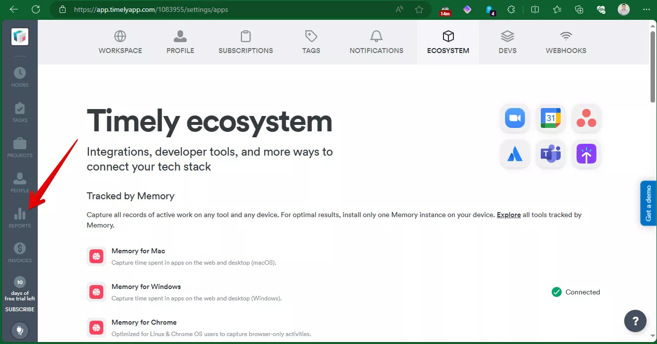
Task: Open the browser favorites list icon
Action: pos(557,9)
